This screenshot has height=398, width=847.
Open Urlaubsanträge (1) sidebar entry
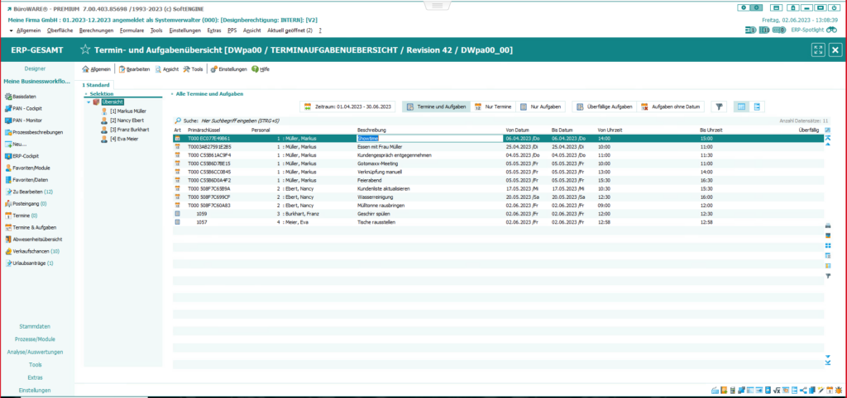click(29, 263)
